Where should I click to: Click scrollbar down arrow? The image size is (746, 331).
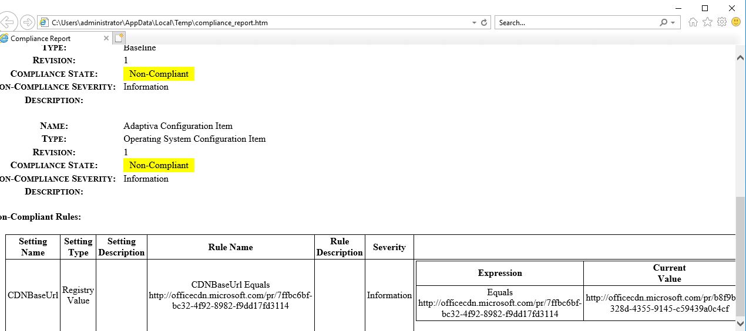pos(740,323)
